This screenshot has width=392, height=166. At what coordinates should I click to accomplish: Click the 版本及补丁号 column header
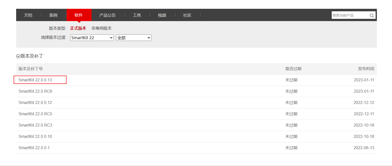(x=31, y=69)
